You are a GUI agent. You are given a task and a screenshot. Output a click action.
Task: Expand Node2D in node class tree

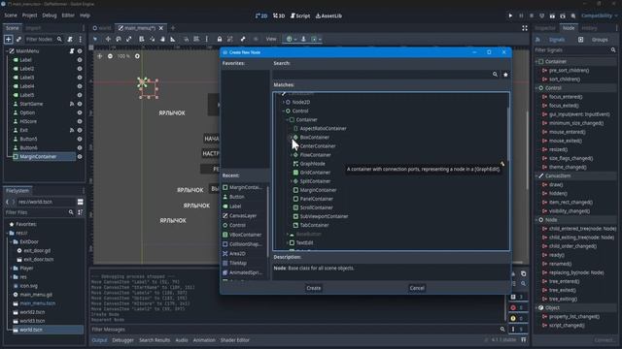click(x=283, y=102)
